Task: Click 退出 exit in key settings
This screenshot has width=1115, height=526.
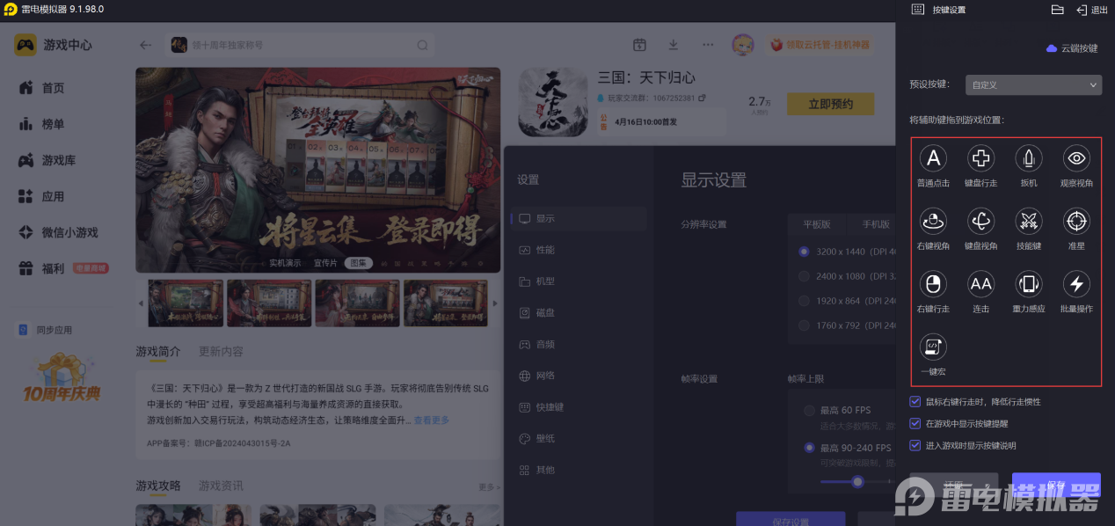Action: (1092, 10)
